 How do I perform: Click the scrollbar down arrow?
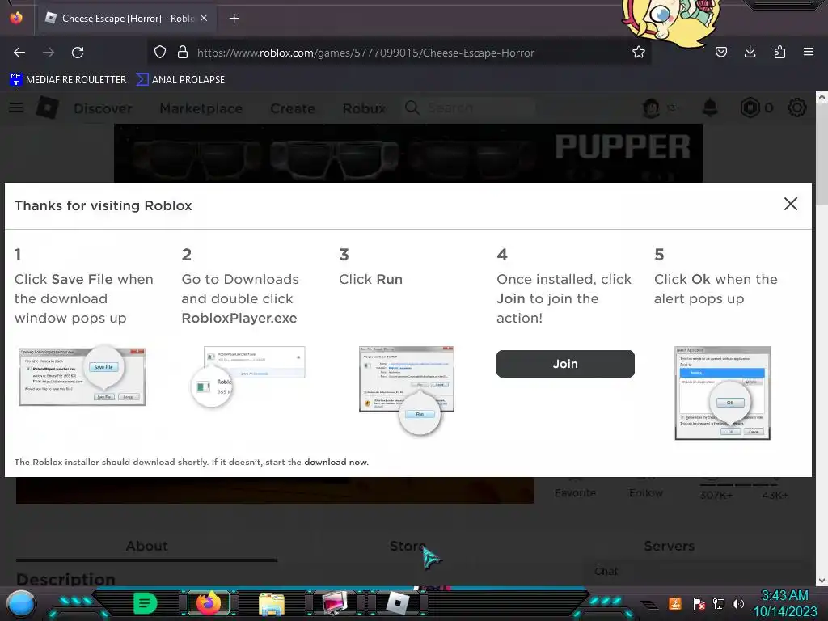pos(822,581)
